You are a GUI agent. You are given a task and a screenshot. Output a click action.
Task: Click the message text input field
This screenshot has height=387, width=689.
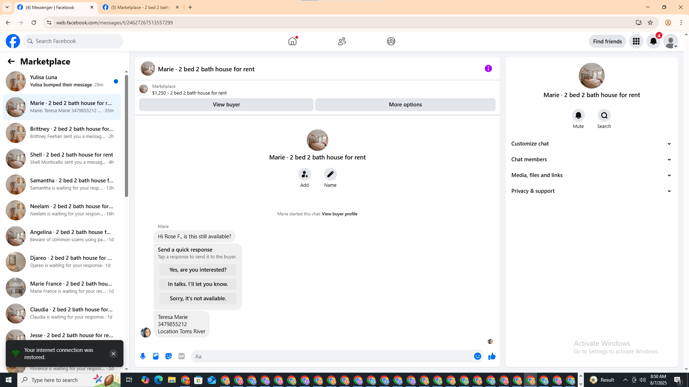click(332, 356)
